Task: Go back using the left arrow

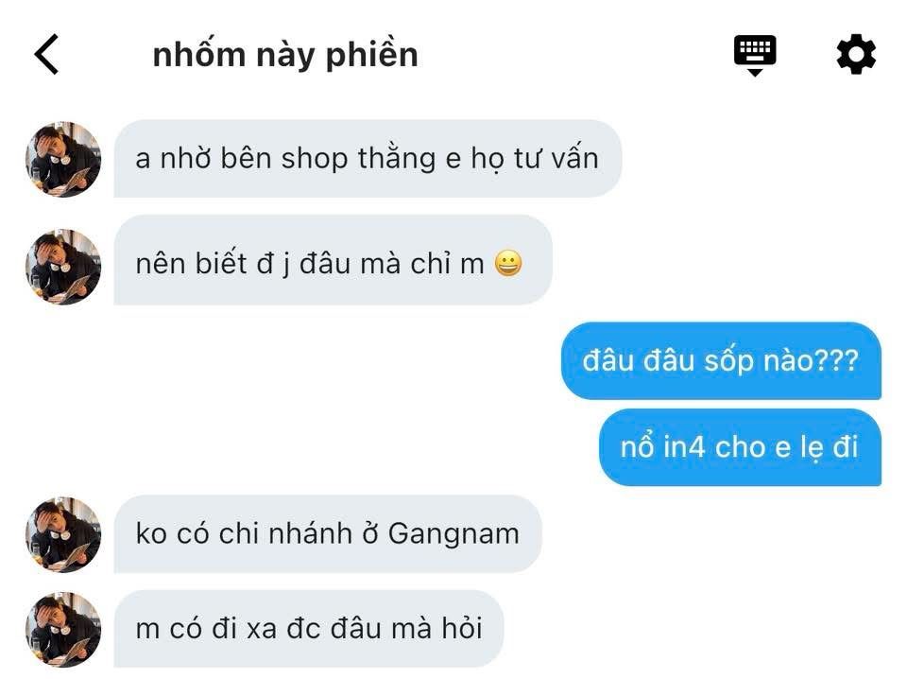Action: tap(46, 54)
